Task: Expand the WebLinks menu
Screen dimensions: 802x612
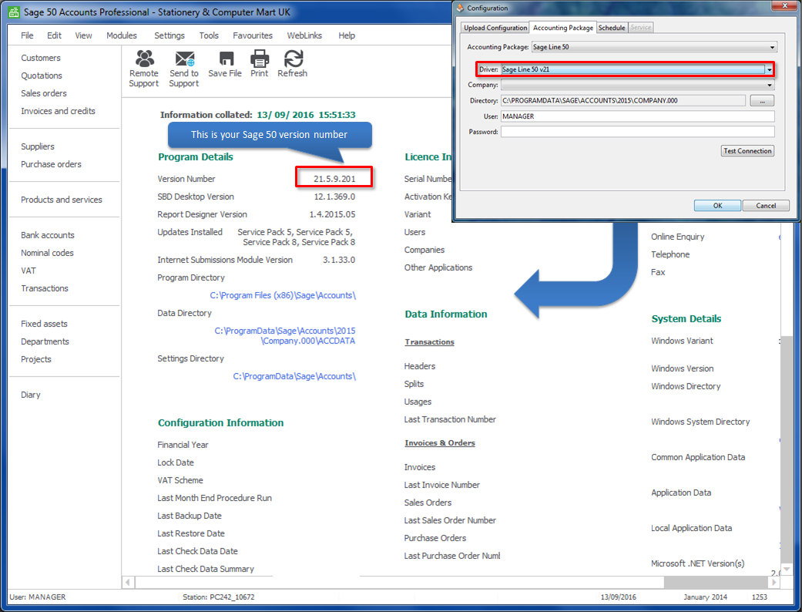Action: [x=304, y=35]
